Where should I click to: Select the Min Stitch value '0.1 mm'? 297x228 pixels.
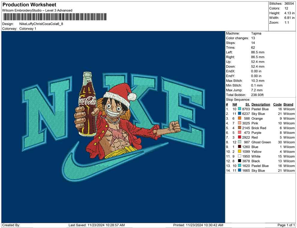(x=257, y=85)
